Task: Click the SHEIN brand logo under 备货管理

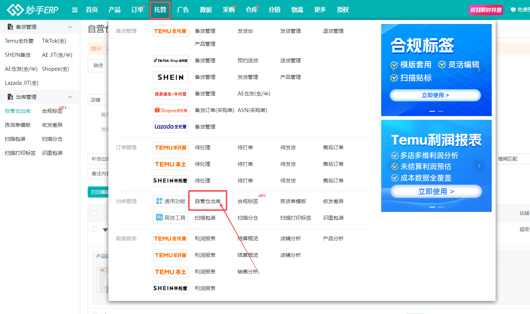Action: click(x=170, y=77)
